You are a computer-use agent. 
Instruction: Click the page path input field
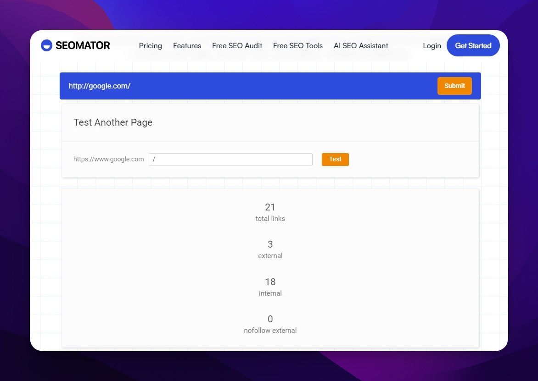(230, 159)
